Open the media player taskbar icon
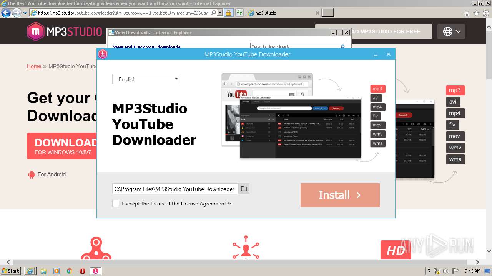Viewport: 492px width, 276px height. point(57,271)
